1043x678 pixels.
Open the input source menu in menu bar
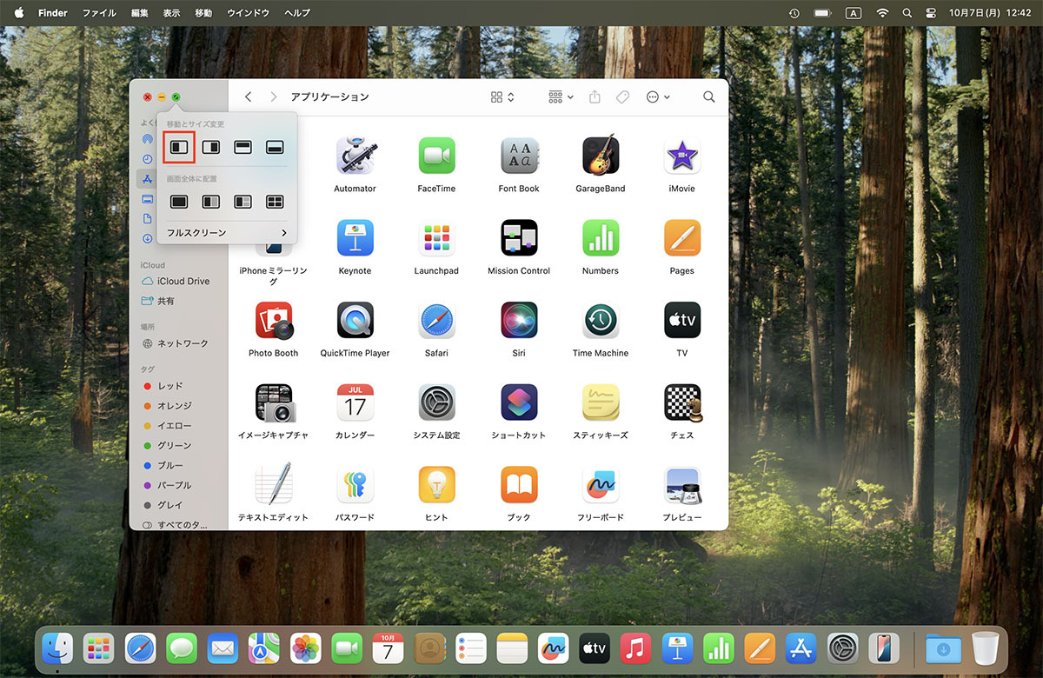click(854, 13)
